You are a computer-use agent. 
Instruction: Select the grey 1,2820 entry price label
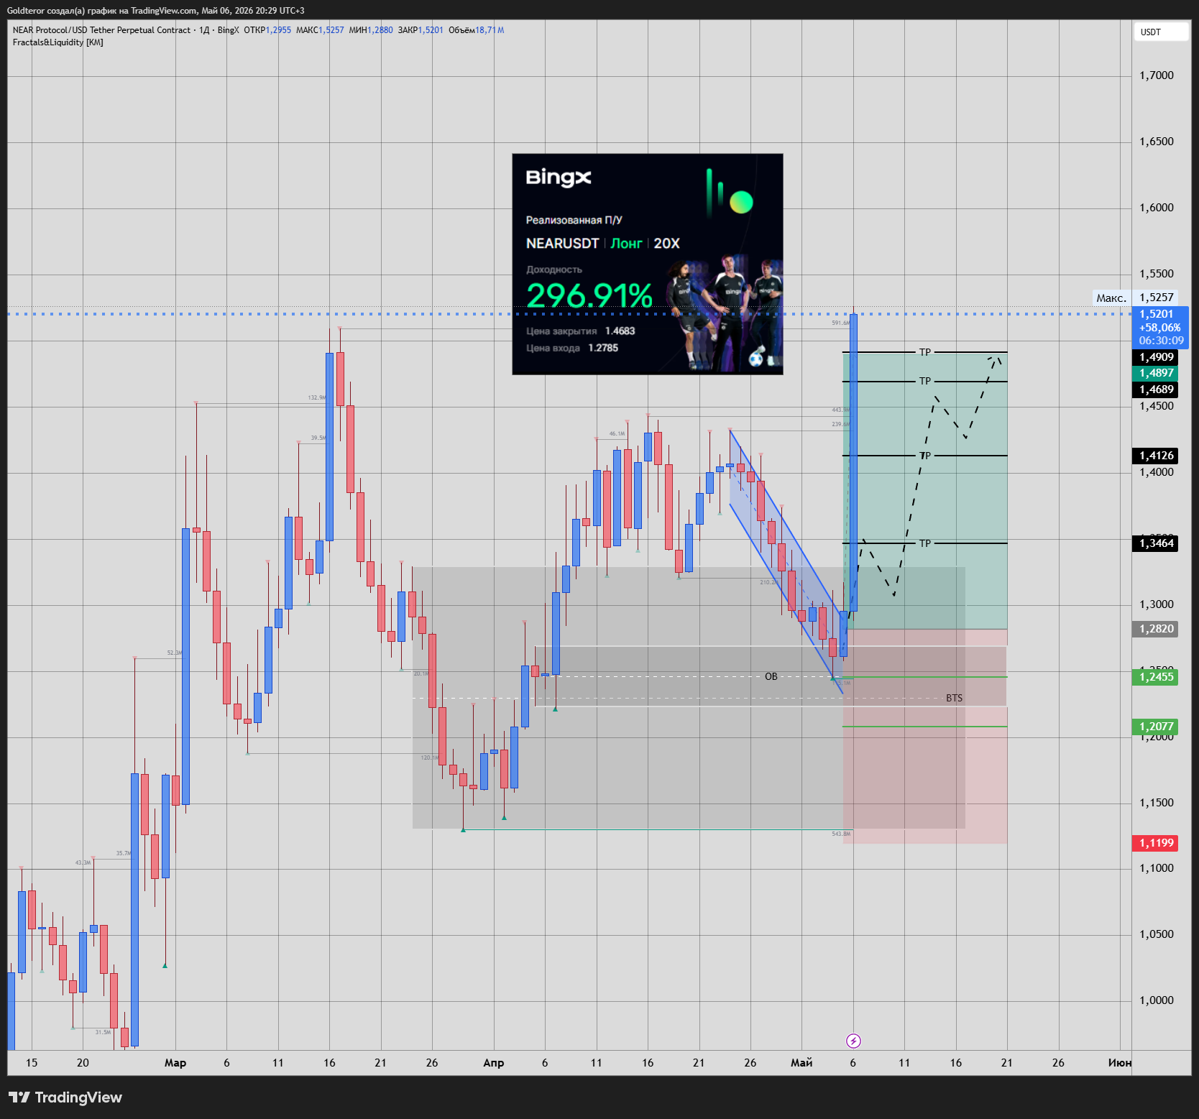coord(1155,629)
